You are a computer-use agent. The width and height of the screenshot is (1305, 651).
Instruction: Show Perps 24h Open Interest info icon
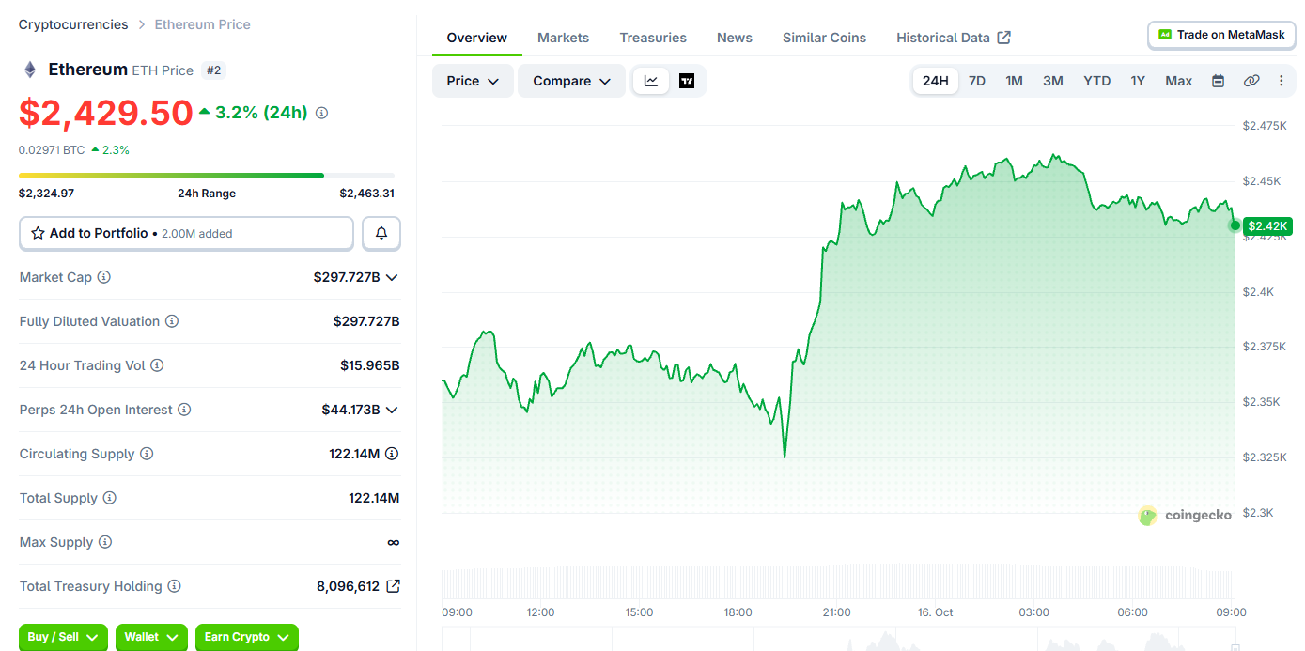pyautogui.click(x=184, y=410)
